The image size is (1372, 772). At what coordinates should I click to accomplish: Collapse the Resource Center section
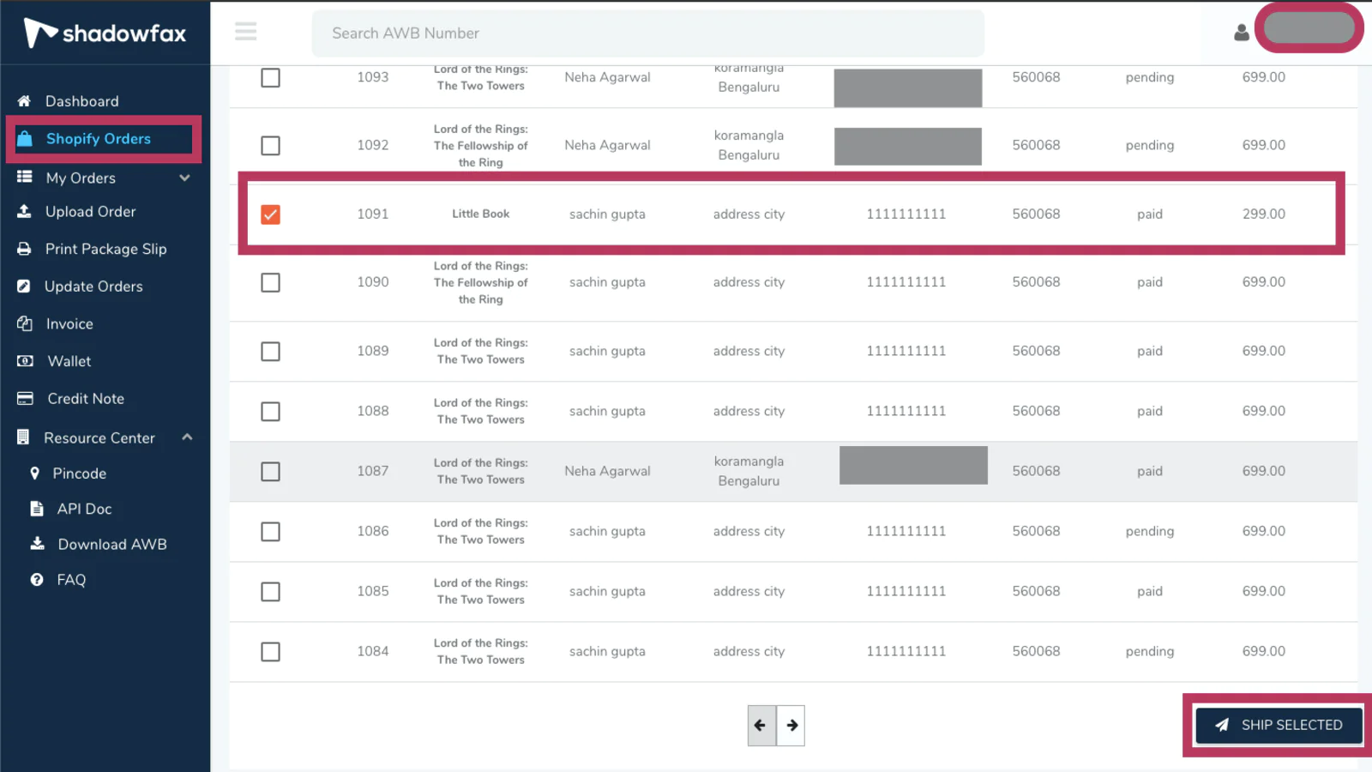[187, 437]
